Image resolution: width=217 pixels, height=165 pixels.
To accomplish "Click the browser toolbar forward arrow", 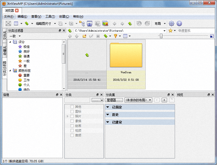I will 77,36.
